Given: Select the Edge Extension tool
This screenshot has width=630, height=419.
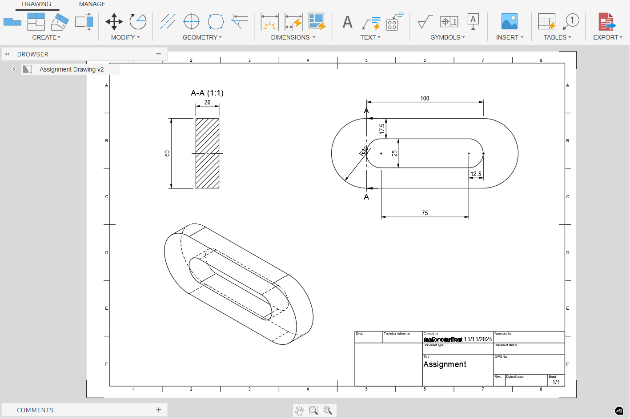Looking at the screenshot, I should coord(240,21).
